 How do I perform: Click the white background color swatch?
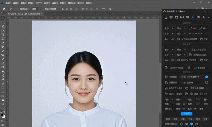point(4,117)
